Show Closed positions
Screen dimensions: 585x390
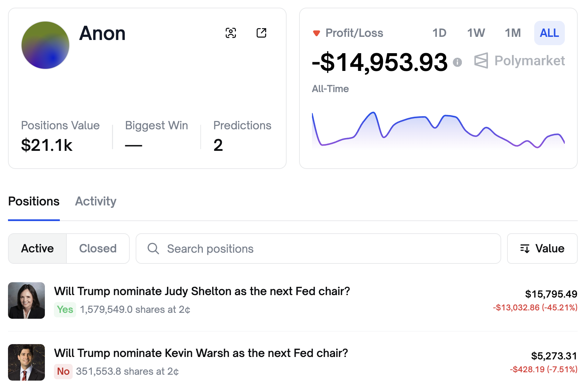click(x=98, y=249)
